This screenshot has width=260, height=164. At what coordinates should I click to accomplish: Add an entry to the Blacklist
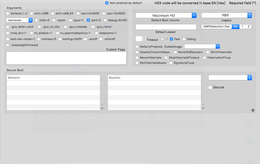pyautogui.click(x=203, y=108)
